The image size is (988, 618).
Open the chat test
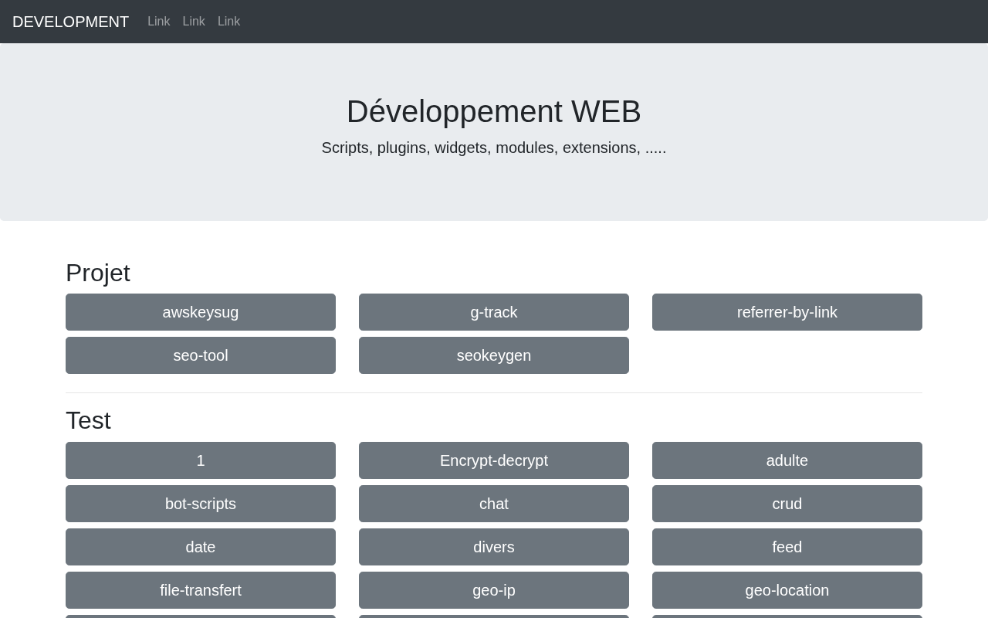494,504
